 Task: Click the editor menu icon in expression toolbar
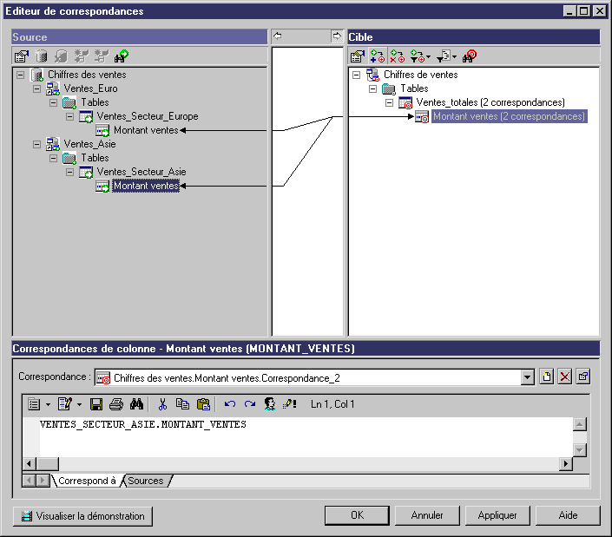click(34, 404)
